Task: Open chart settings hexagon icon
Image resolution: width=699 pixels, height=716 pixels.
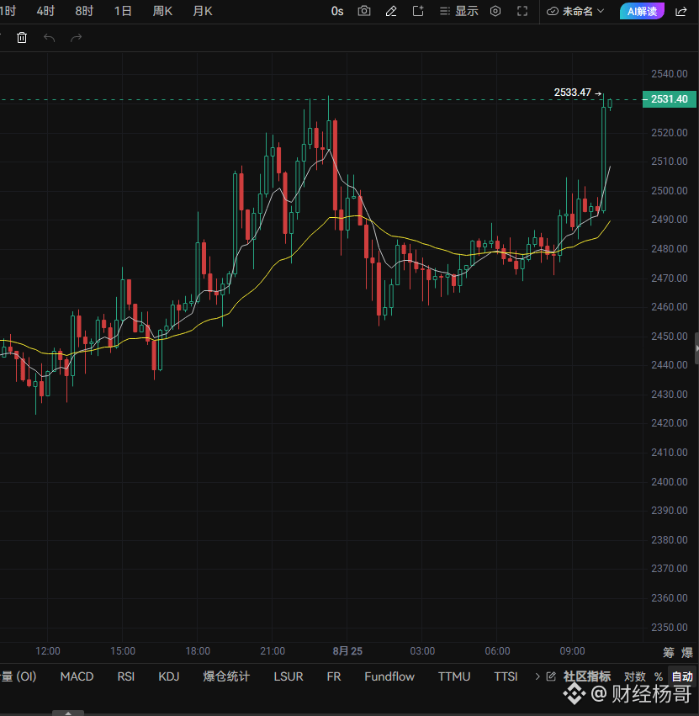Action: click(x=495, y=11)
